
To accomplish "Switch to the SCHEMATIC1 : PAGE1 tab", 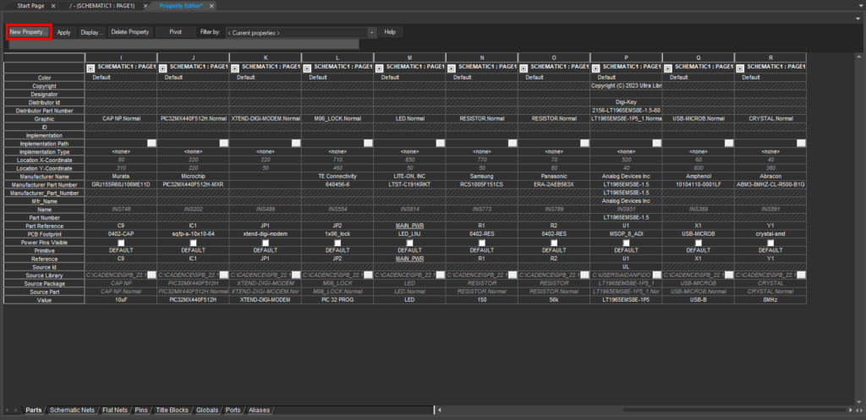I will [x=102, y=6].
